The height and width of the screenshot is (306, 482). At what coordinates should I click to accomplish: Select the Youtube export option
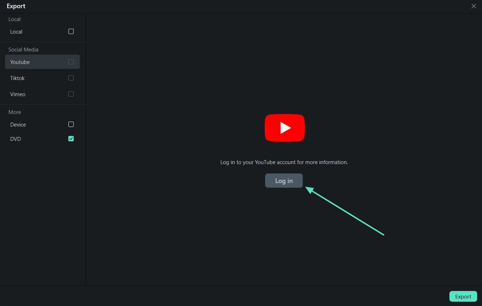(x=42, y=62)
